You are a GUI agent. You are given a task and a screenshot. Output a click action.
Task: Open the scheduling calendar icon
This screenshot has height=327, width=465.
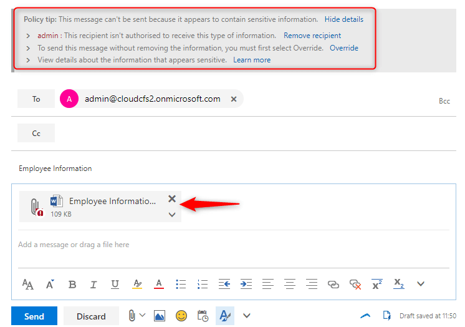pos(203,316)
